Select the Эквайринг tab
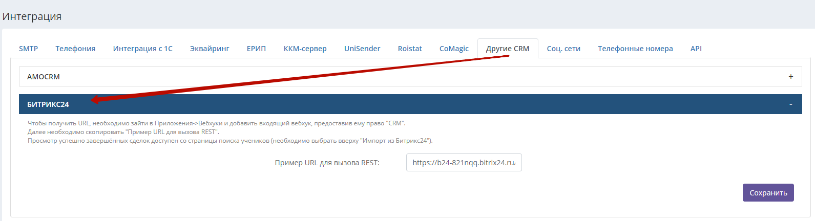815x221 pixels. [x=210, y=49]
